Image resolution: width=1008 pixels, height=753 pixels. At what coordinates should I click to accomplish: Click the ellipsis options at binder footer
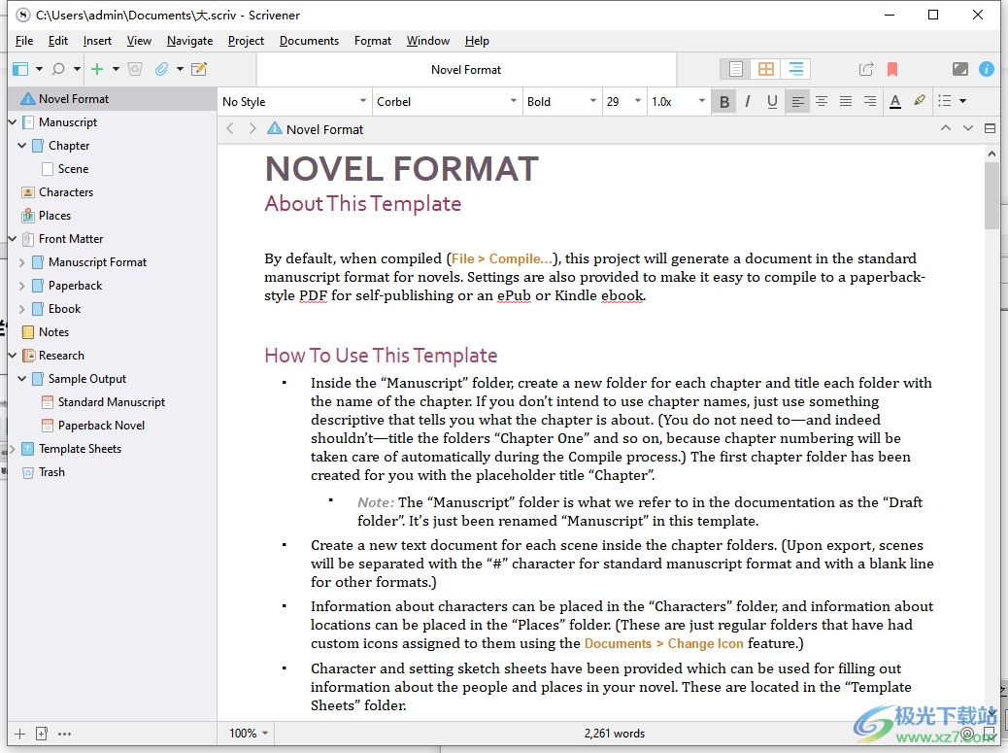point(64,733)
